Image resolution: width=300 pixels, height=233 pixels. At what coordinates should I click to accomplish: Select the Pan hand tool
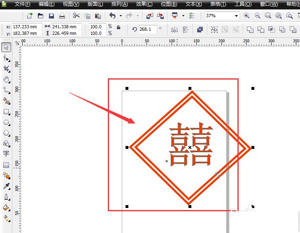pos(6,80)
